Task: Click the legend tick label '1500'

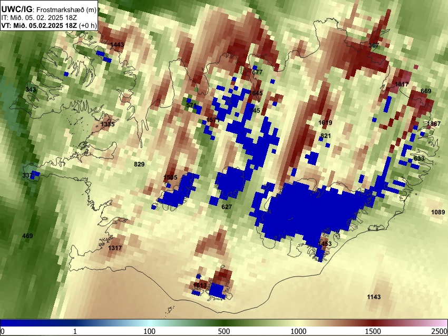Action: coord(373,331)
